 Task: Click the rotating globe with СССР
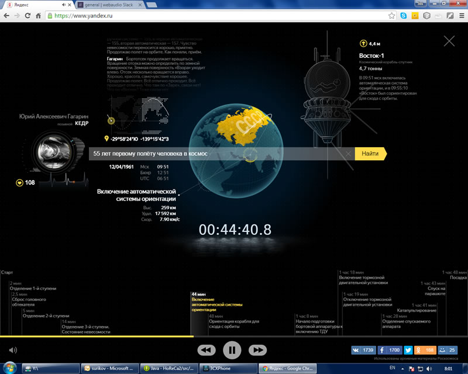(x=236, y=151)
